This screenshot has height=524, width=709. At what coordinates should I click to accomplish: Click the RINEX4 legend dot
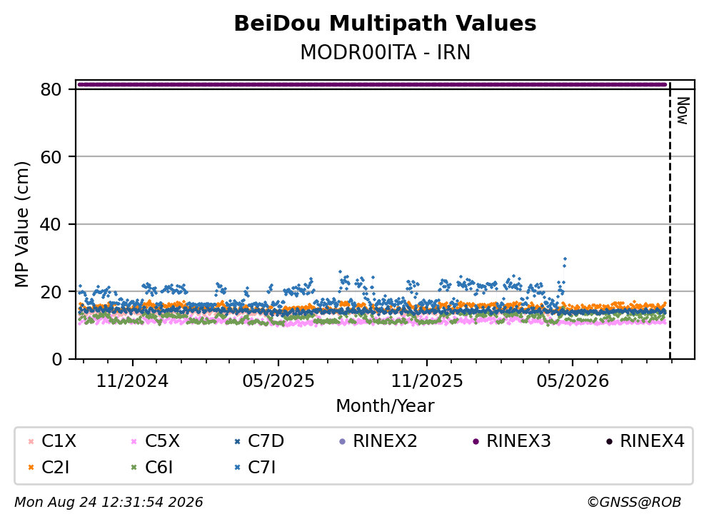(609, 441)
